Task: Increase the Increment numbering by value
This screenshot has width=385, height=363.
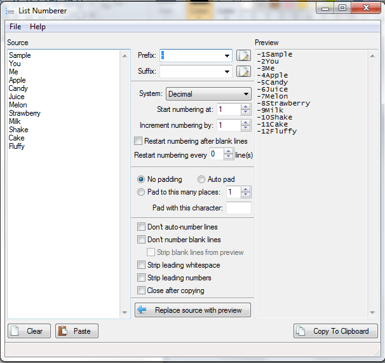Action: [x=245, y=123]
